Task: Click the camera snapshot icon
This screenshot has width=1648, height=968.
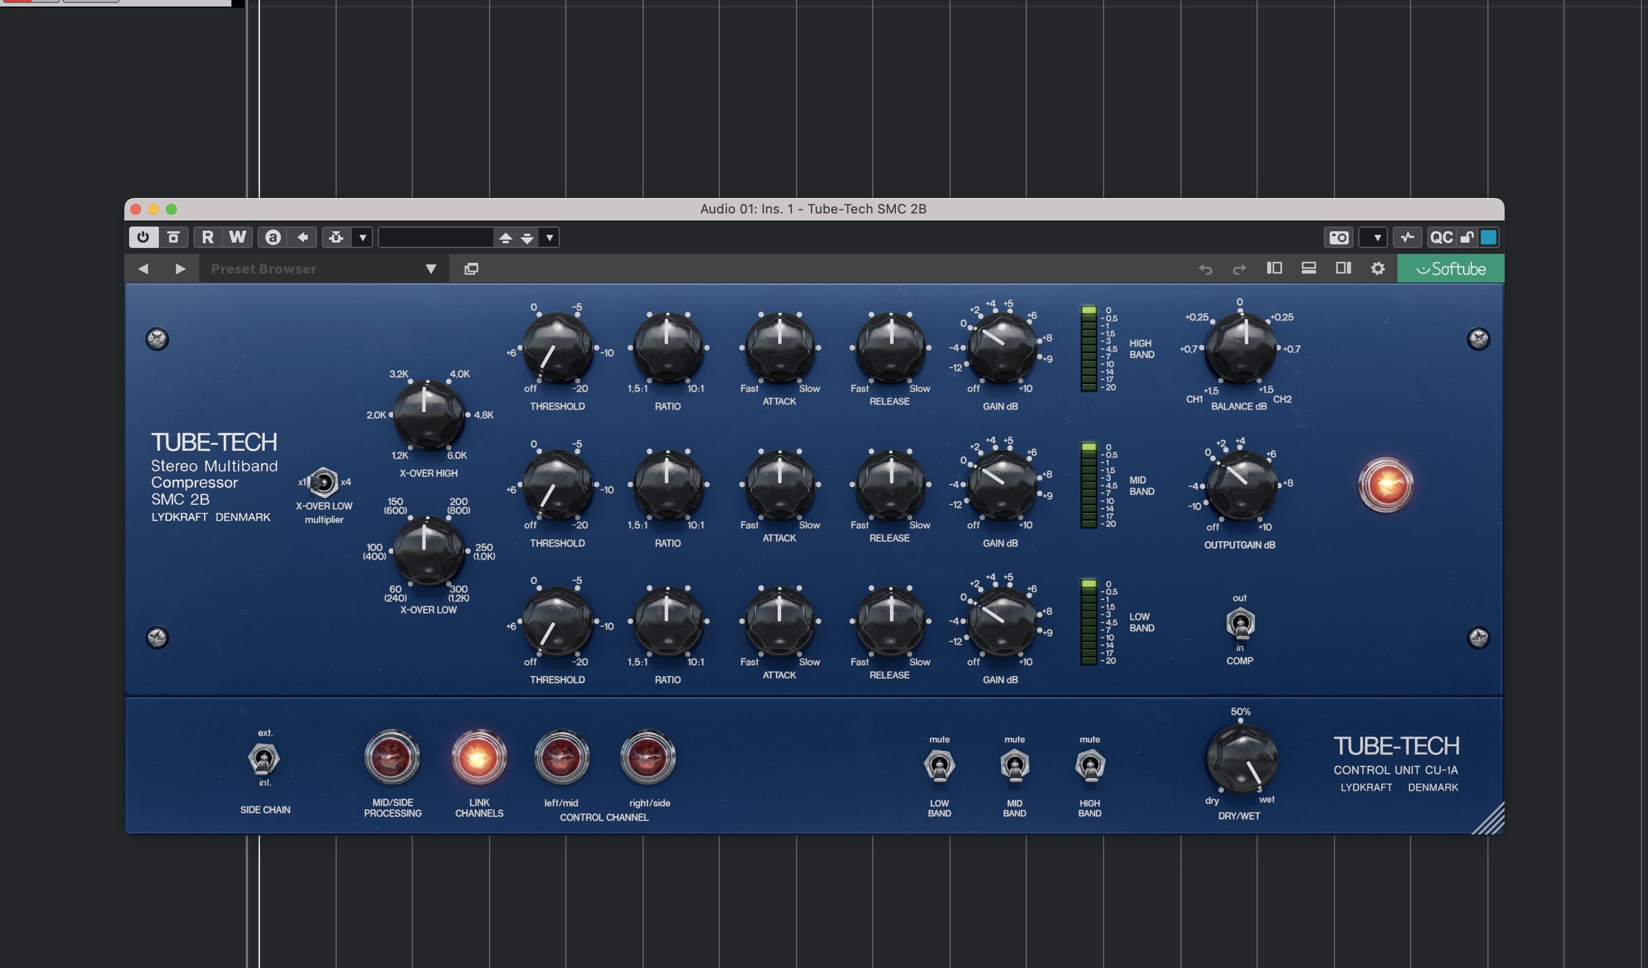Action: pos(1339,237)
